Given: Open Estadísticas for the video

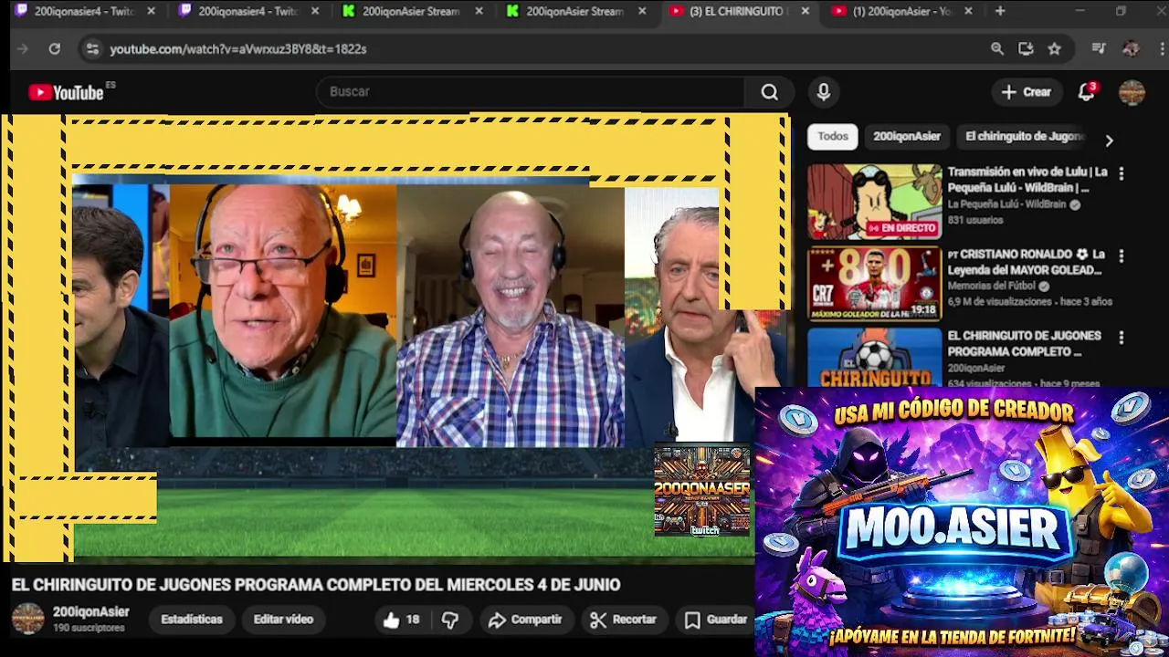Looking at the screenshot, I should [x=192, y=620].
